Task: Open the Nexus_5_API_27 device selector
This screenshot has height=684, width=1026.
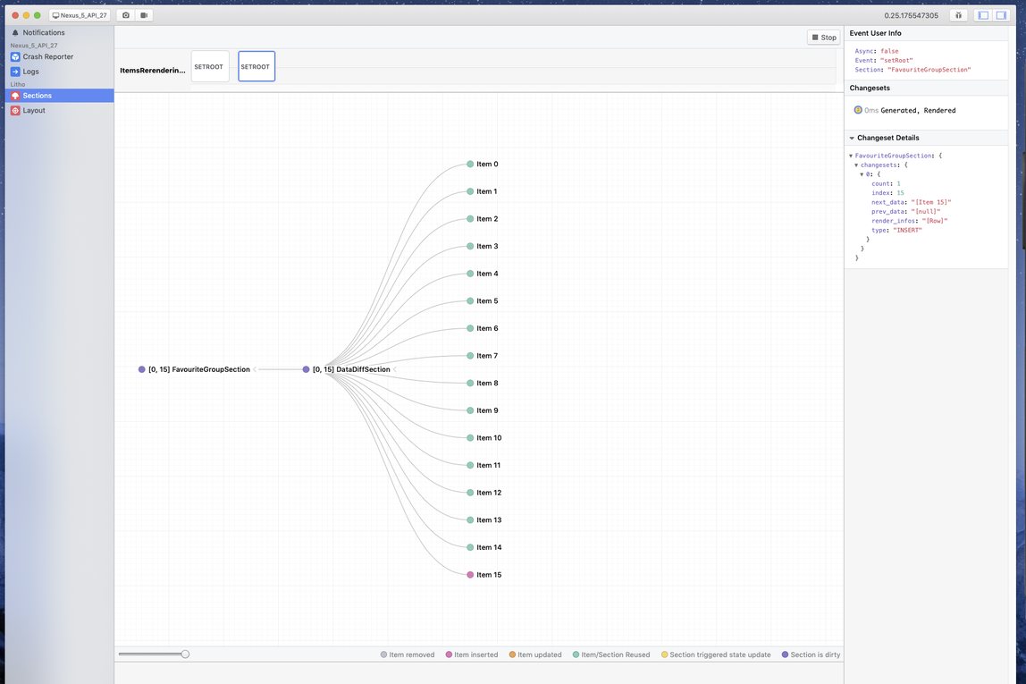Action: pos(80,15)
